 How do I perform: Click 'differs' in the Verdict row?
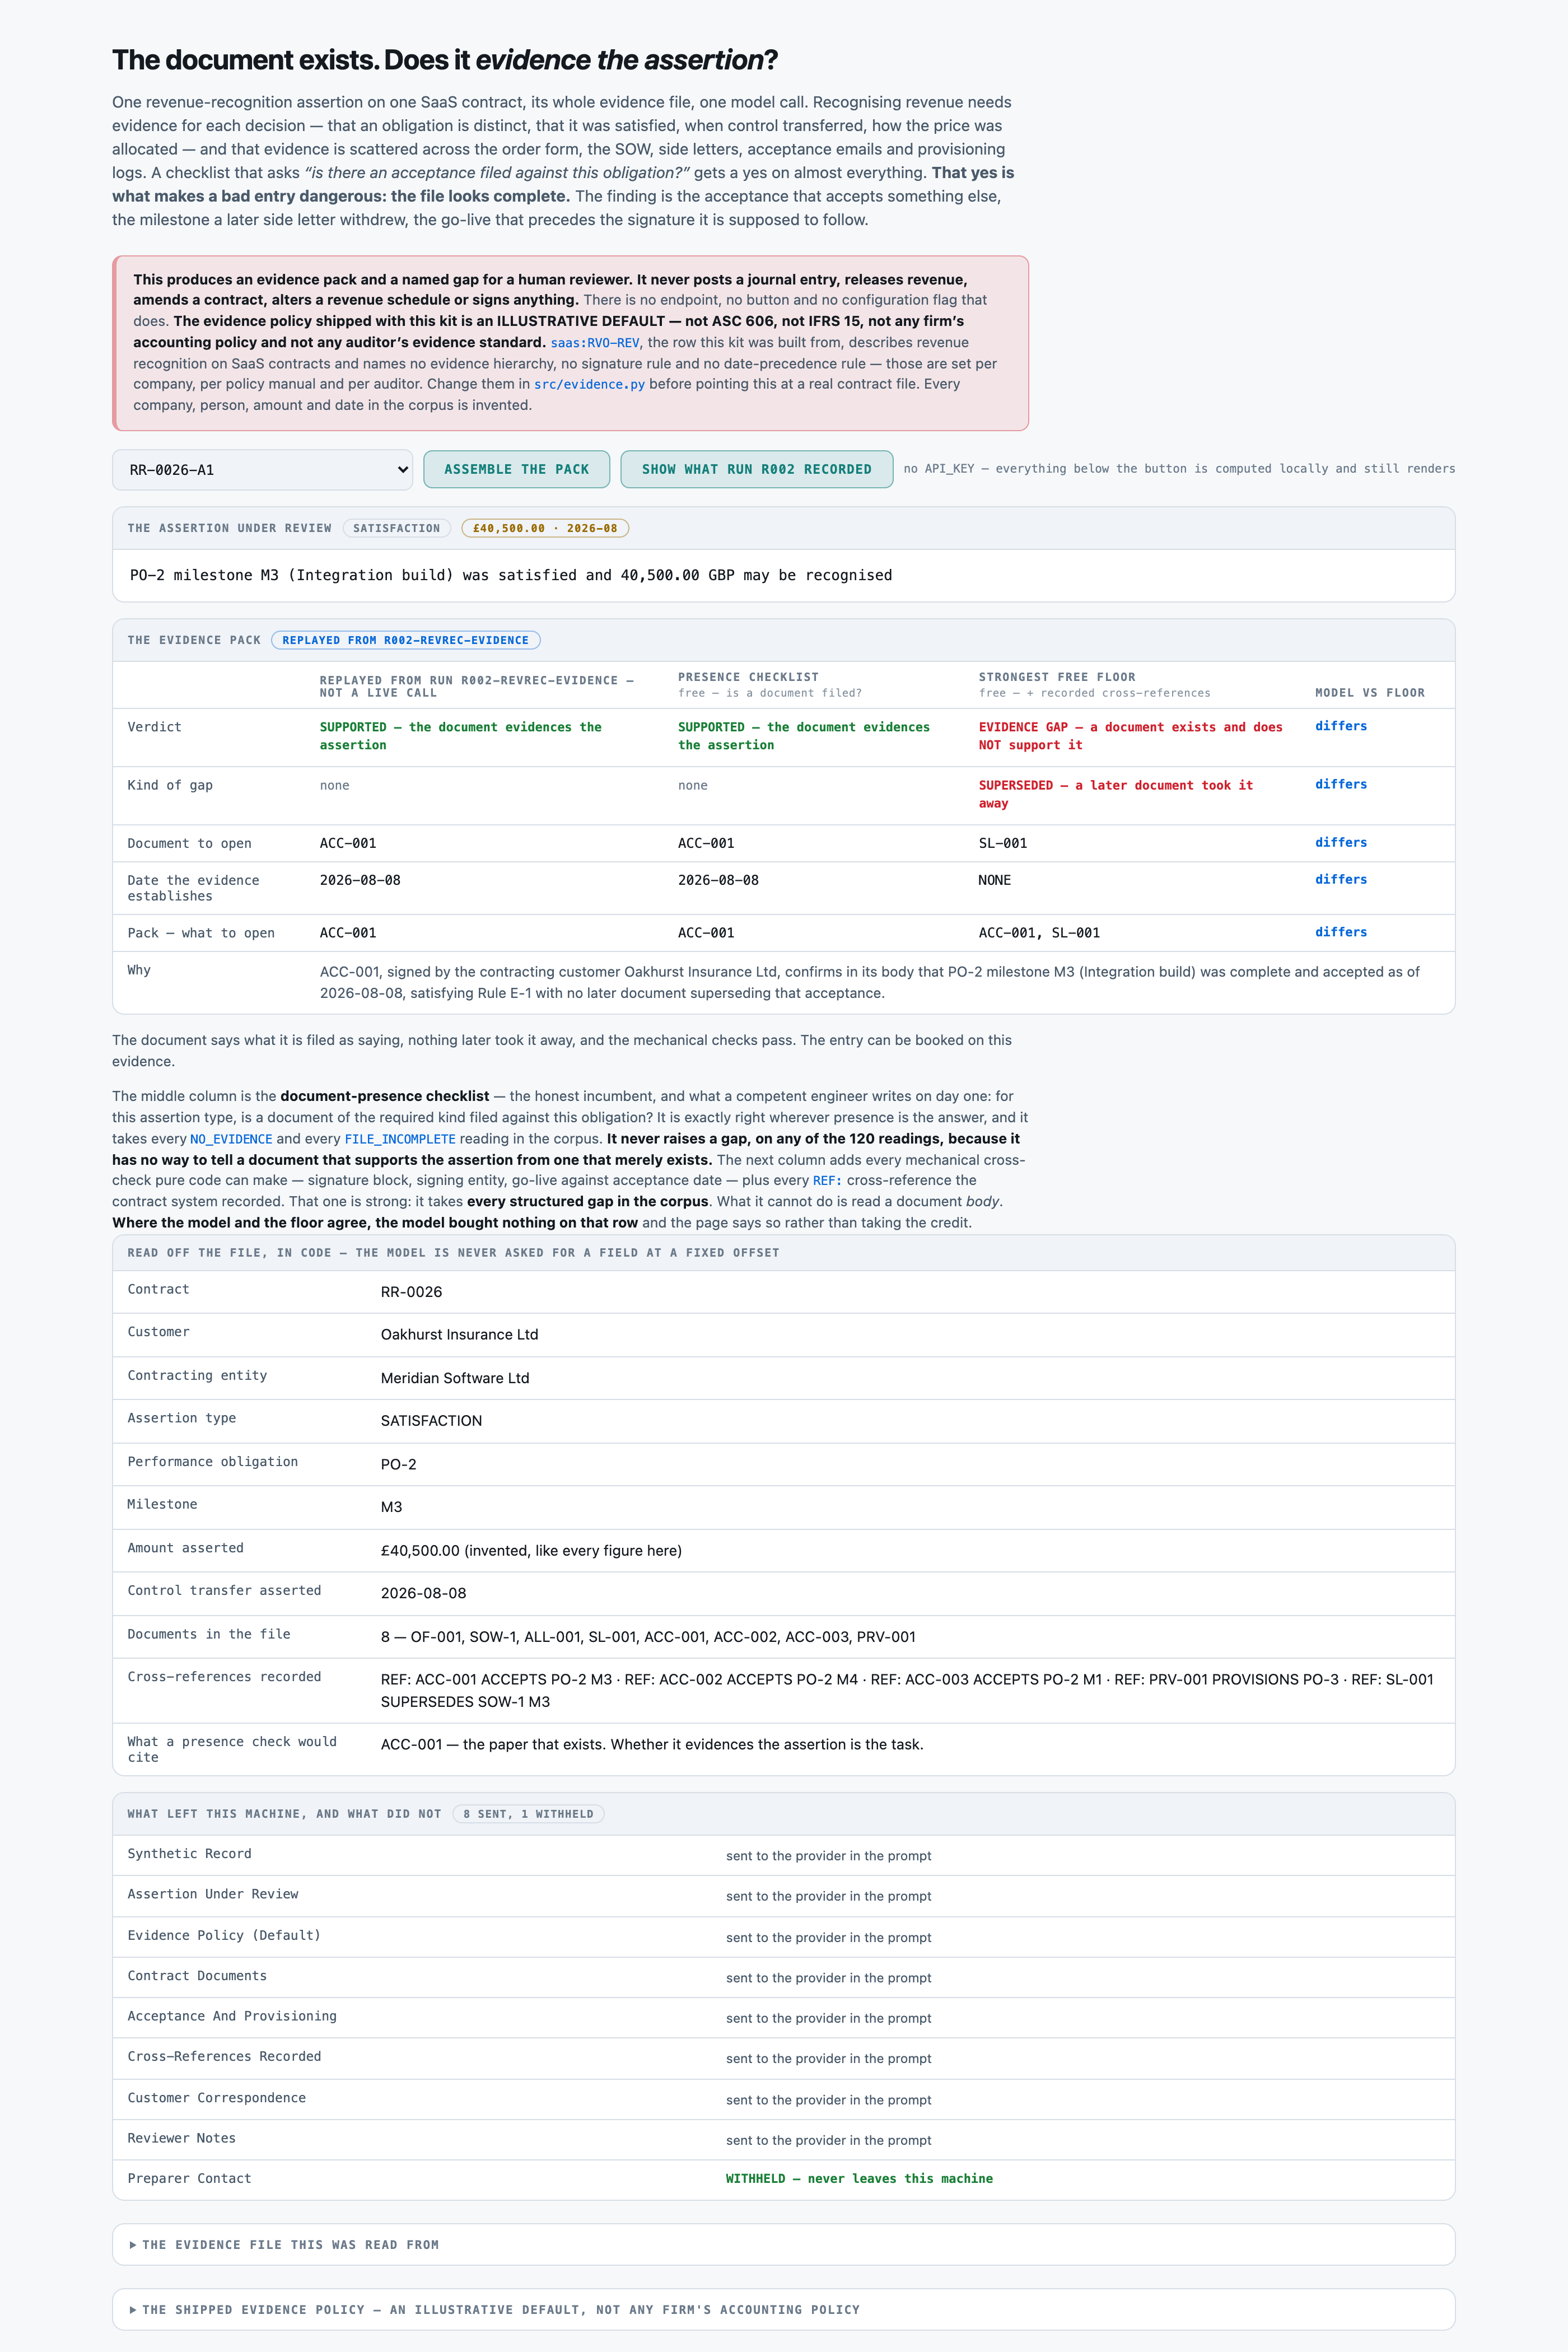(x=1340, y=726)
